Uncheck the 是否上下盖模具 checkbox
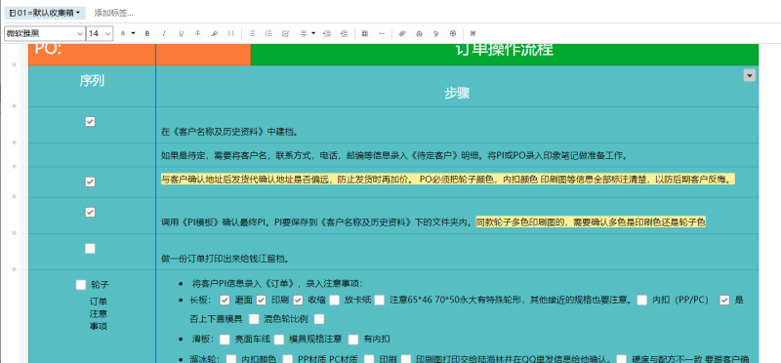This screenshot has width=781, height=363. pyautogui.click(x=724, y=301)
